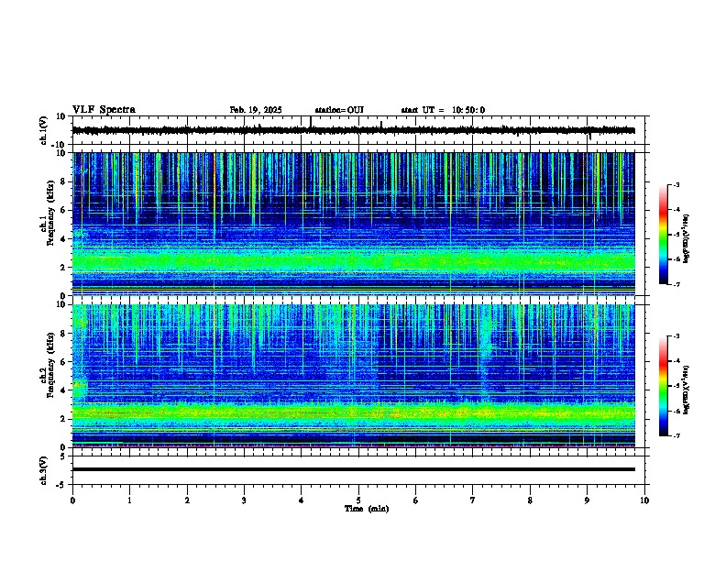The height and width of the screenshot is (561, 726).
Task: Click the "-3" label on ch.1 colorbar
Action: coord(676,184)
